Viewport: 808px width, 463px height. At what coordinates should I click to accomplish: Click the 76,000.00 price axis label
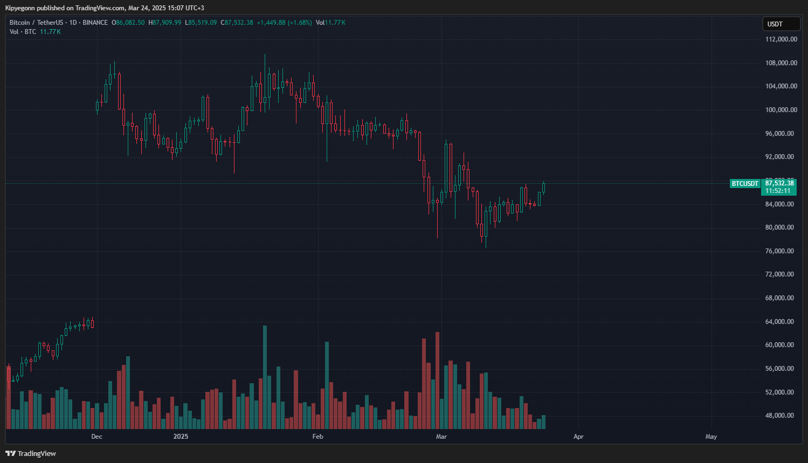pos(779,251)
